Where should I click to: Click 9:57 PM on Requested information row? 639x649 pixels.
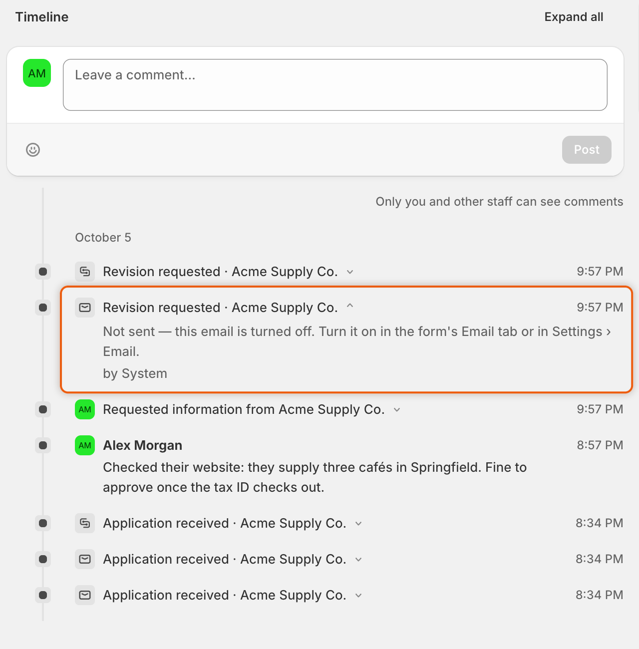click(x=600, y=409)
